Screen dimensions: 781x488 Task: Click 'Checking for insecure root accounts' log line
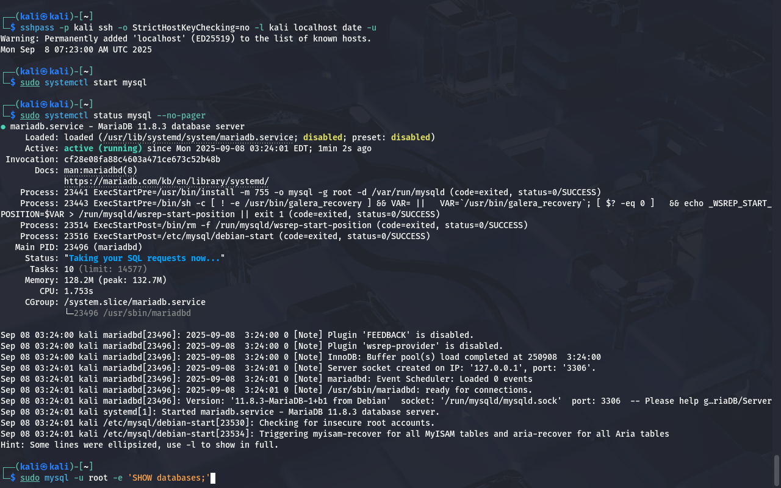(218, 423)
